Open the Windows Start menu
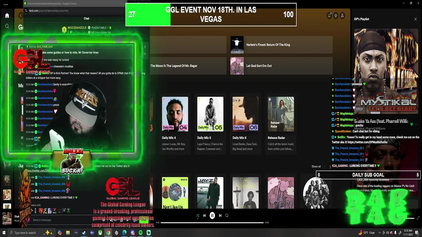 4,233
